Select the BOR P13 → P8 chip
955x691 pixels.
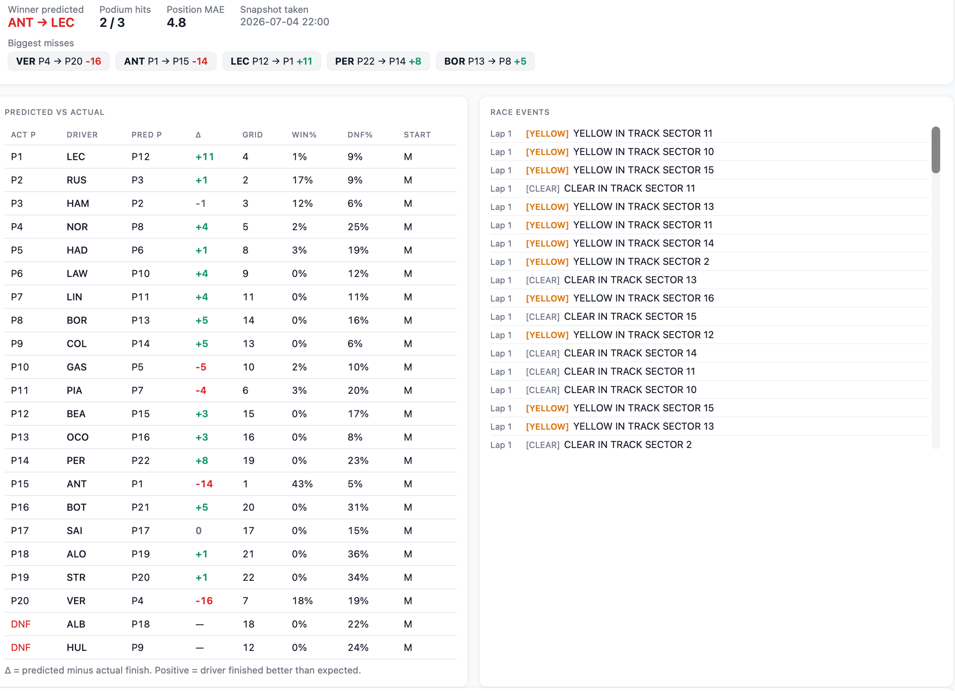(485, 61)
